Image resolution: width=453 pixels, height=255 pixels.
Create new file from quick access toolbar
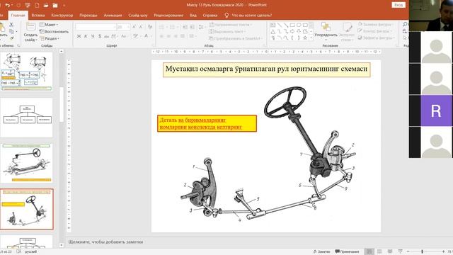pyautogui.click(x=37, y=5)
